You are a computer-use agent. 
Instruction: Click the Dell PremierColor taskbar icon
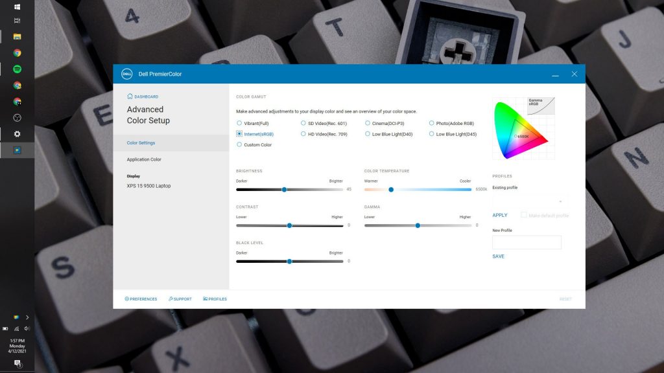17,150
